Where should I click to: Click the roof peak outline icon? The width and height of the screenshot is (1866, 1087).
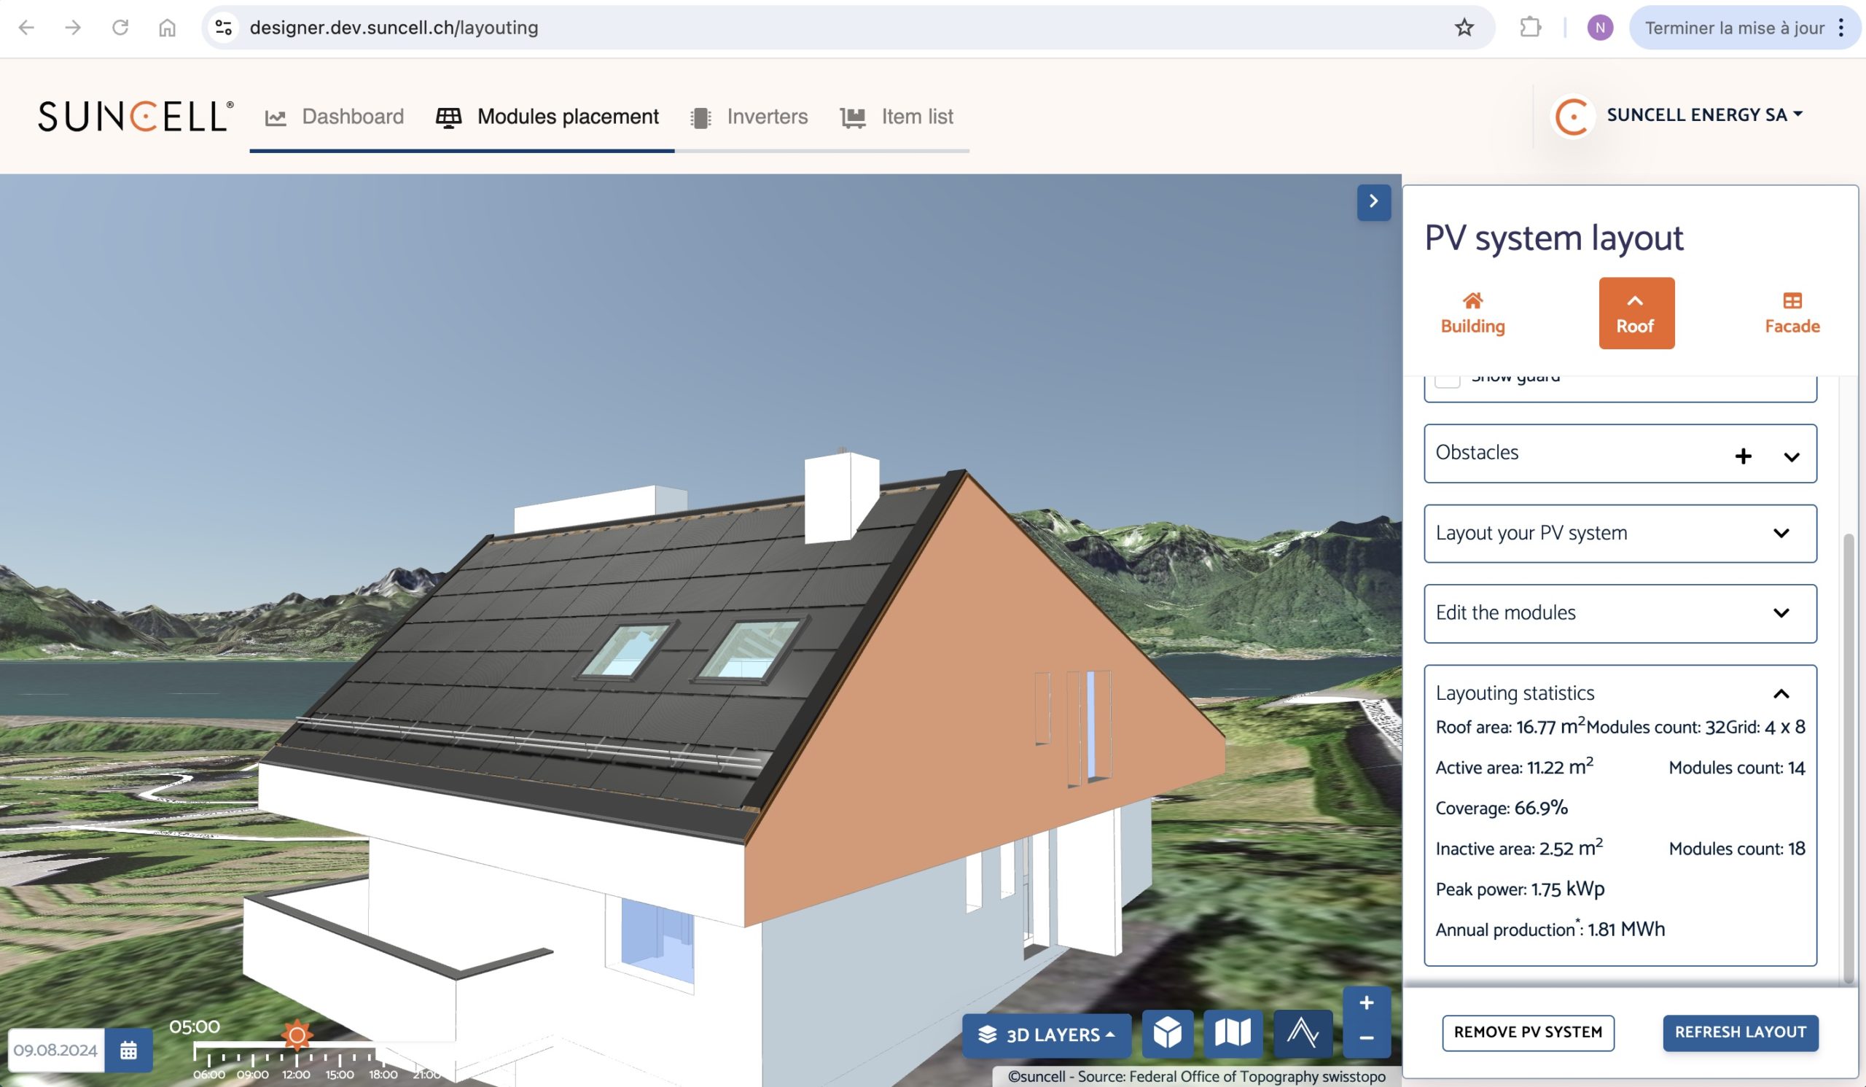coord(1303,1033)
